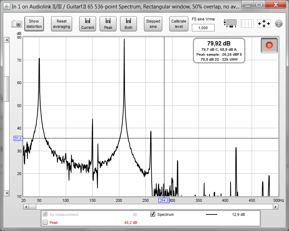Minimize the spectrum window

247,5
